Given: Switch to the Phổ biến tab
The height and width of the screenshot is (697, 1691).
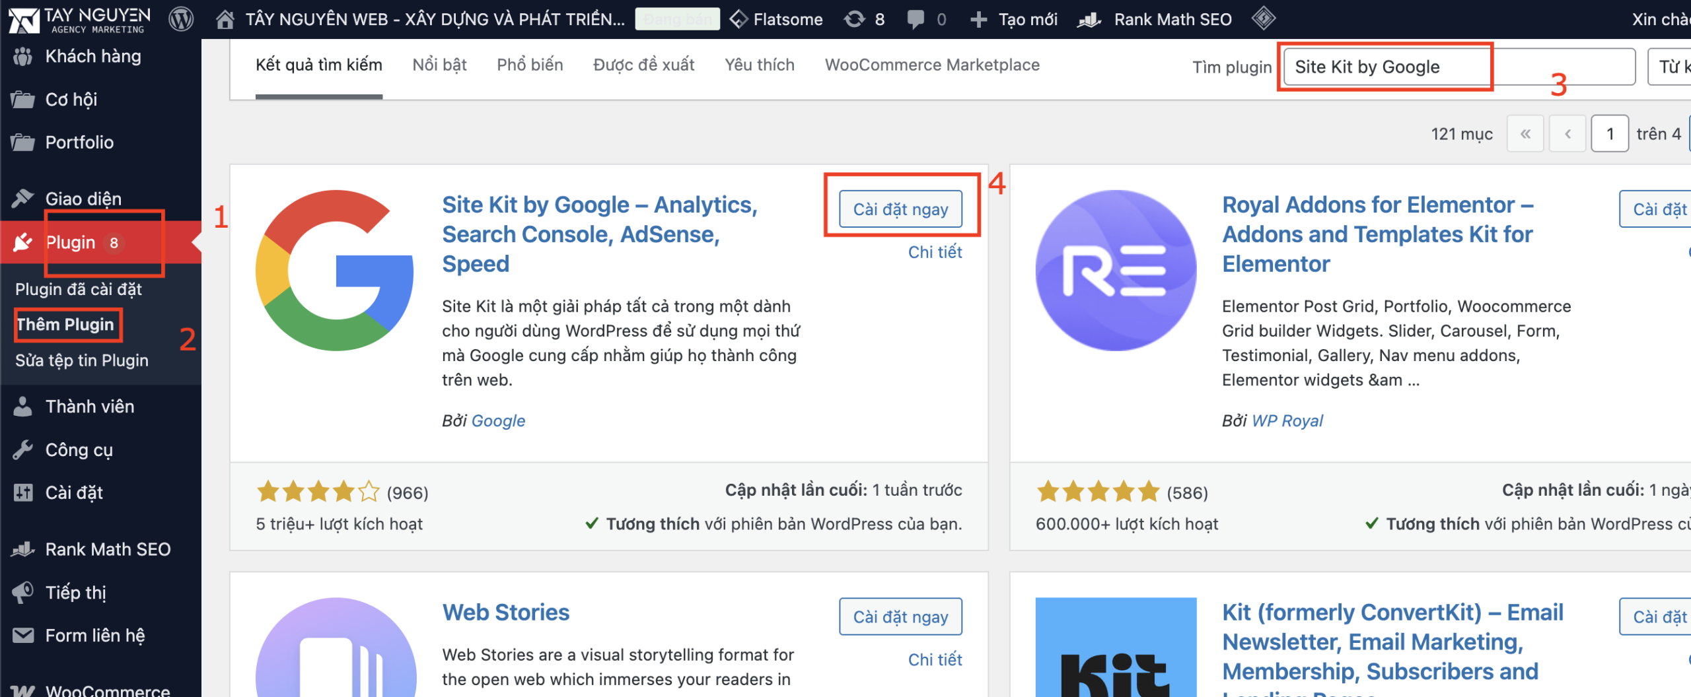Looking at the screenshot, I should click(x=530, y=65).
